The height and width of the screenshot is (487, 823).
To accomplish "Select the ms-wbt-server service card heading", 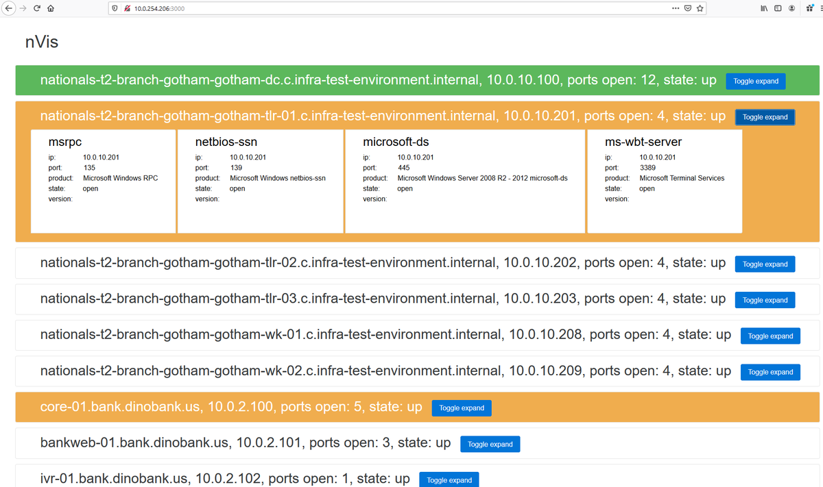I will coord(643,142).
